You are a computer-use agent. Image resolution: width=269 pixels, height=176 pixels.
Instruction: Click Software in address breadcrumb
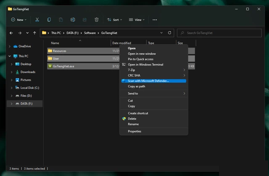click(90, 33)
